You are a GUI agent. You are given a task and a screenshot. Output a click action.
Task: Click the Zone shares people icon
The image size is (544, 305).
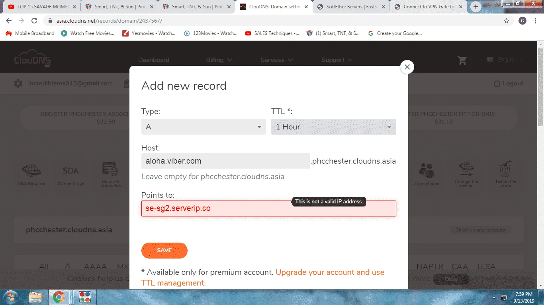pos(427,170)
